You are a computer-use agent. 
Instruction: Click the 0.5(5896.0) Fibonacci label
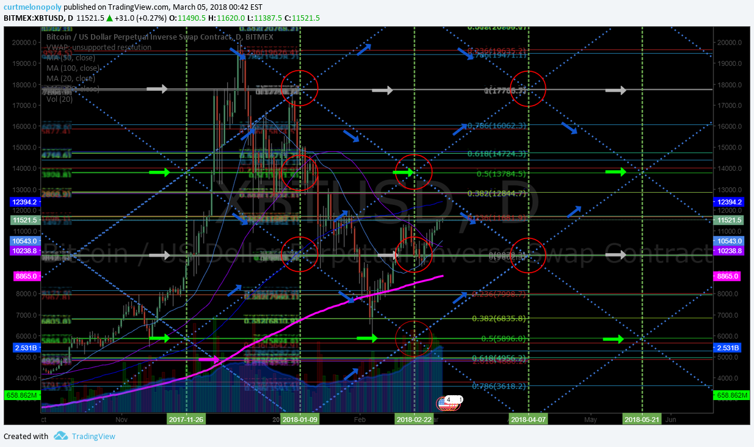pyautogui.click(x=502, y=339)
